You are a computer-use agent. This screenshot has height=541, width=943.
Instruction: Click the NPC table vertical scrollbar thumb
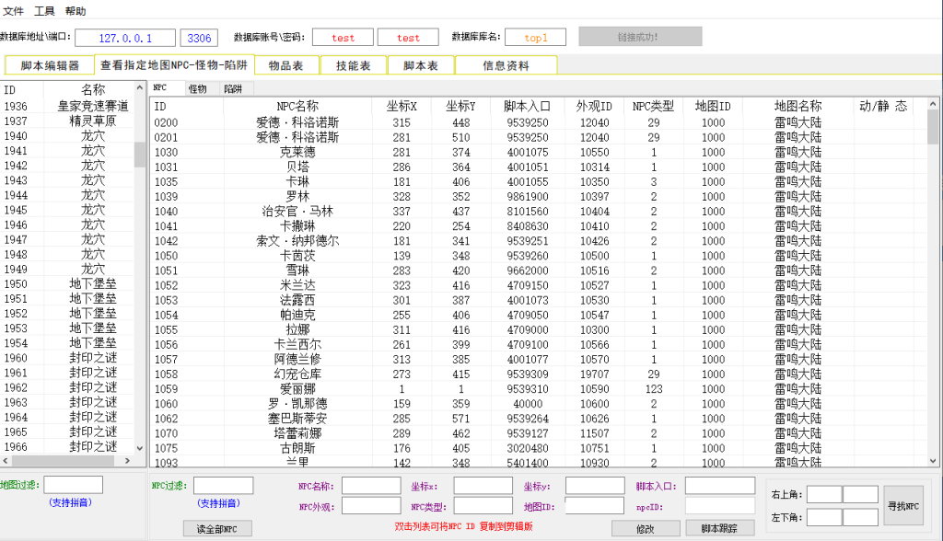click(933, 128)
